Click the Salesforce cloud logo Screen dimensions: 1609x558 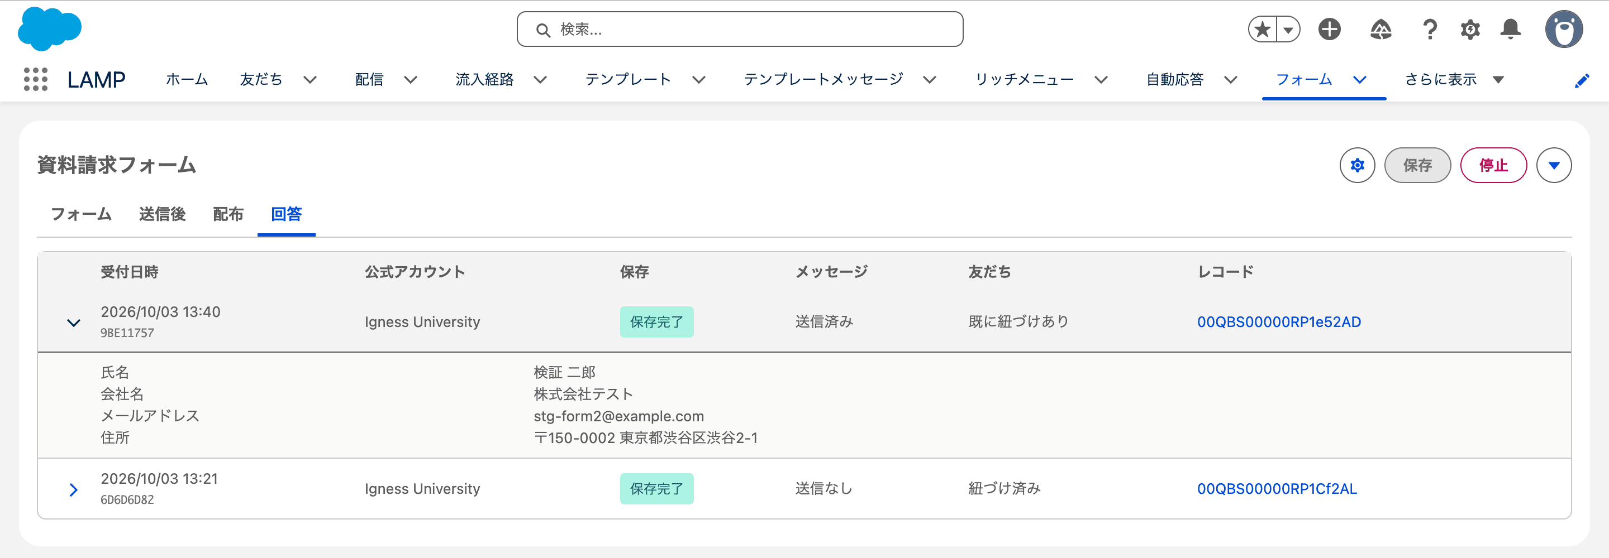click(50, 28)
